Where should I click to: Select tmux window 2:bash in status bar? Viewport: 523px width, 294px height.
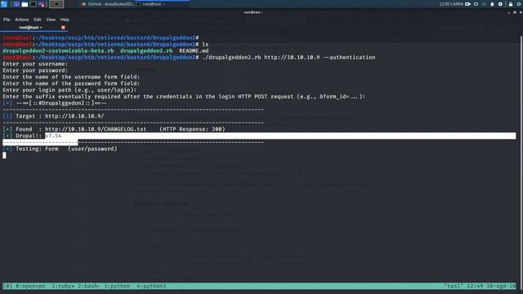pyautogui.click(x=89, y=286)
